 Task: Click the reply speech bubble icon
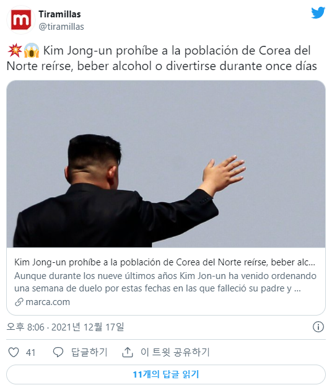coord(58,352)
